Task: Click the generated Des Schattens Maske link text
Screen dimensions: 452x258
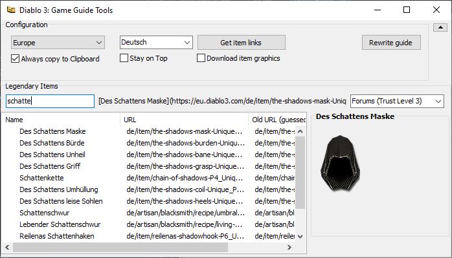Action: (222, 101)
